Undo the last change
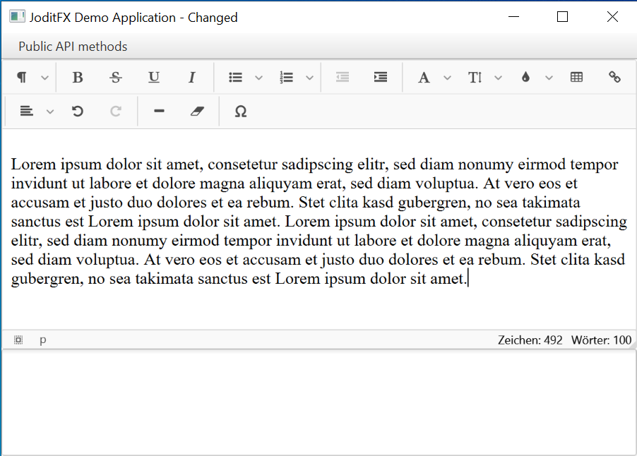The image size is (637, 456). pyautogui.click(x=78, y=111)
